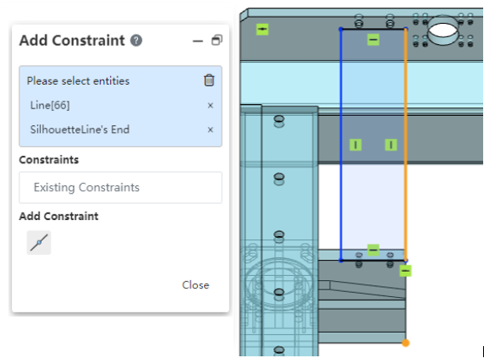Minimize the Add Constraint panel

point(198,41)
